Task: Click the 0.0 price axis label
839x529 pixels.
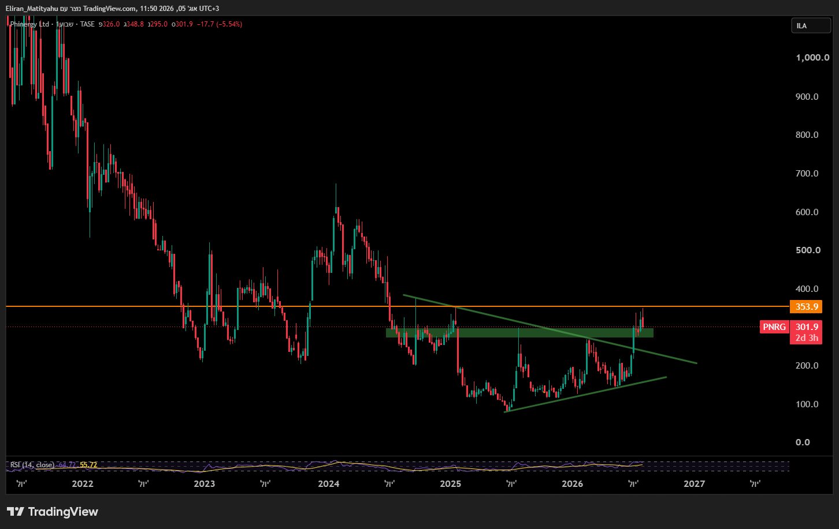Action: [x=803, y=442]
